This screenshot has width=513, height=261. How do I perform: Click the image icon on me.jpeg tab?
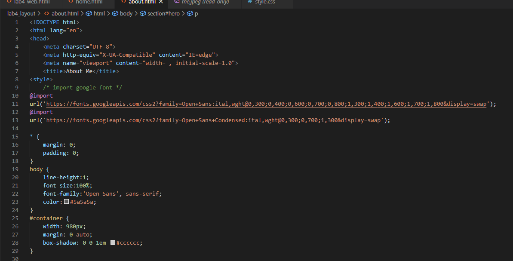(176, 2)
